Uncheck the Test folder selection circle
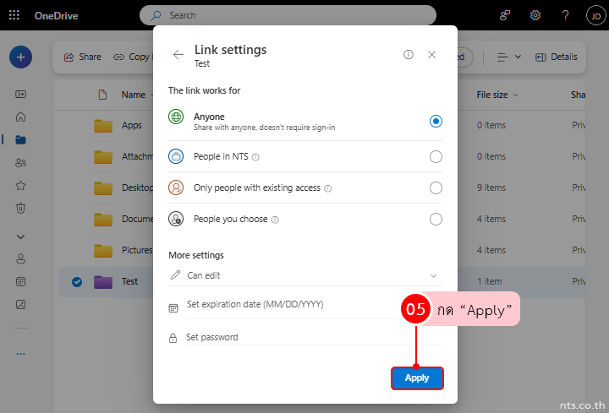This screenshot has width=609, height=413. click(x=77, y=282)
